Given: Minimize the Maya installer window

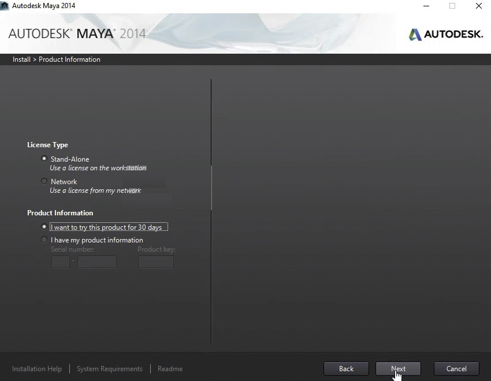Looking at the screenshot, I should (425, 6).
